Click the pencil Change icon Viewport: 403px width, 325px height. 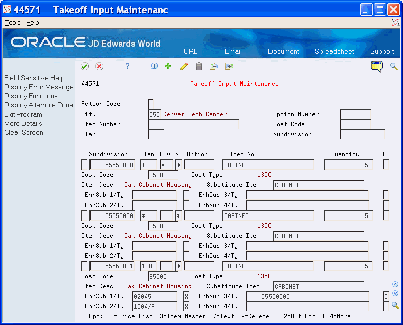point(184,66)
